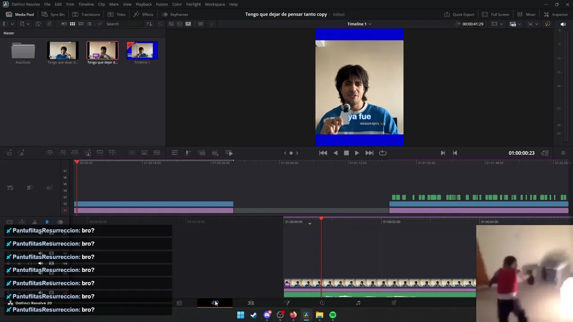
Task: Open the Effects panel
Action: pyautogui.click(x=143, y=14)
